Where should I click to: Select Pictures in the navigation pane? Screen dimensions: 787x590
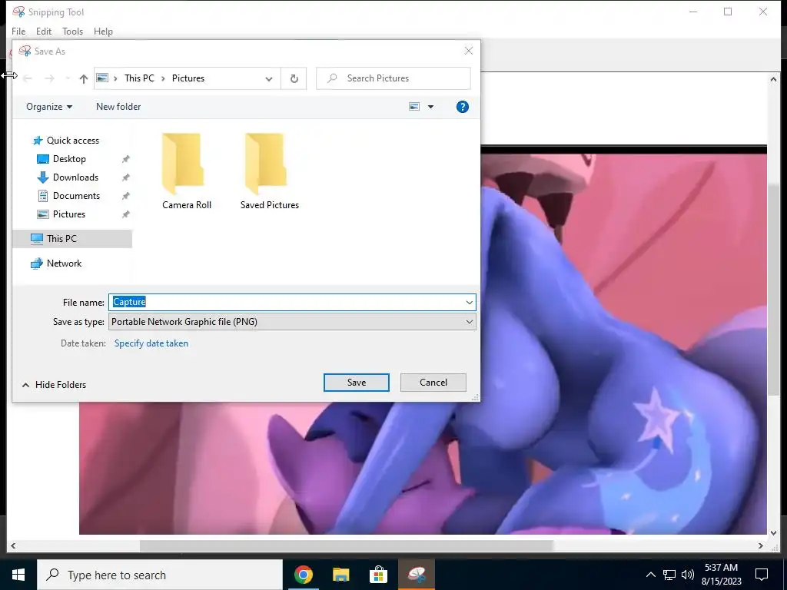(68, 214)
